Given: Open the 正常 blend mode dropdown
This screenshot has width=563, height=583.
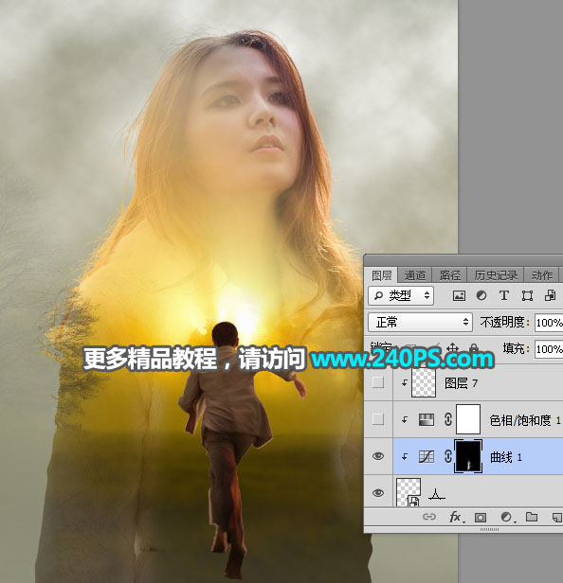Looking at the screenshot, I should click(420, 322).
